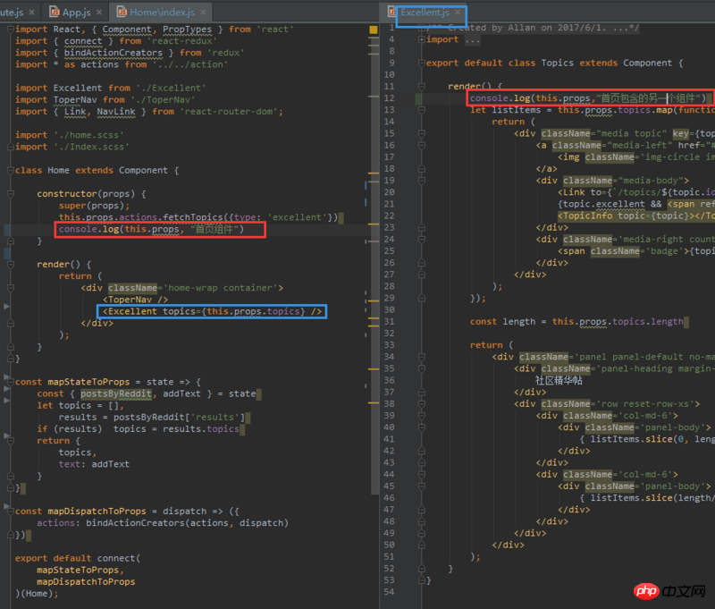Collapse the constructor(props) fold marker

pyautogui.click(x=10, y=194)
